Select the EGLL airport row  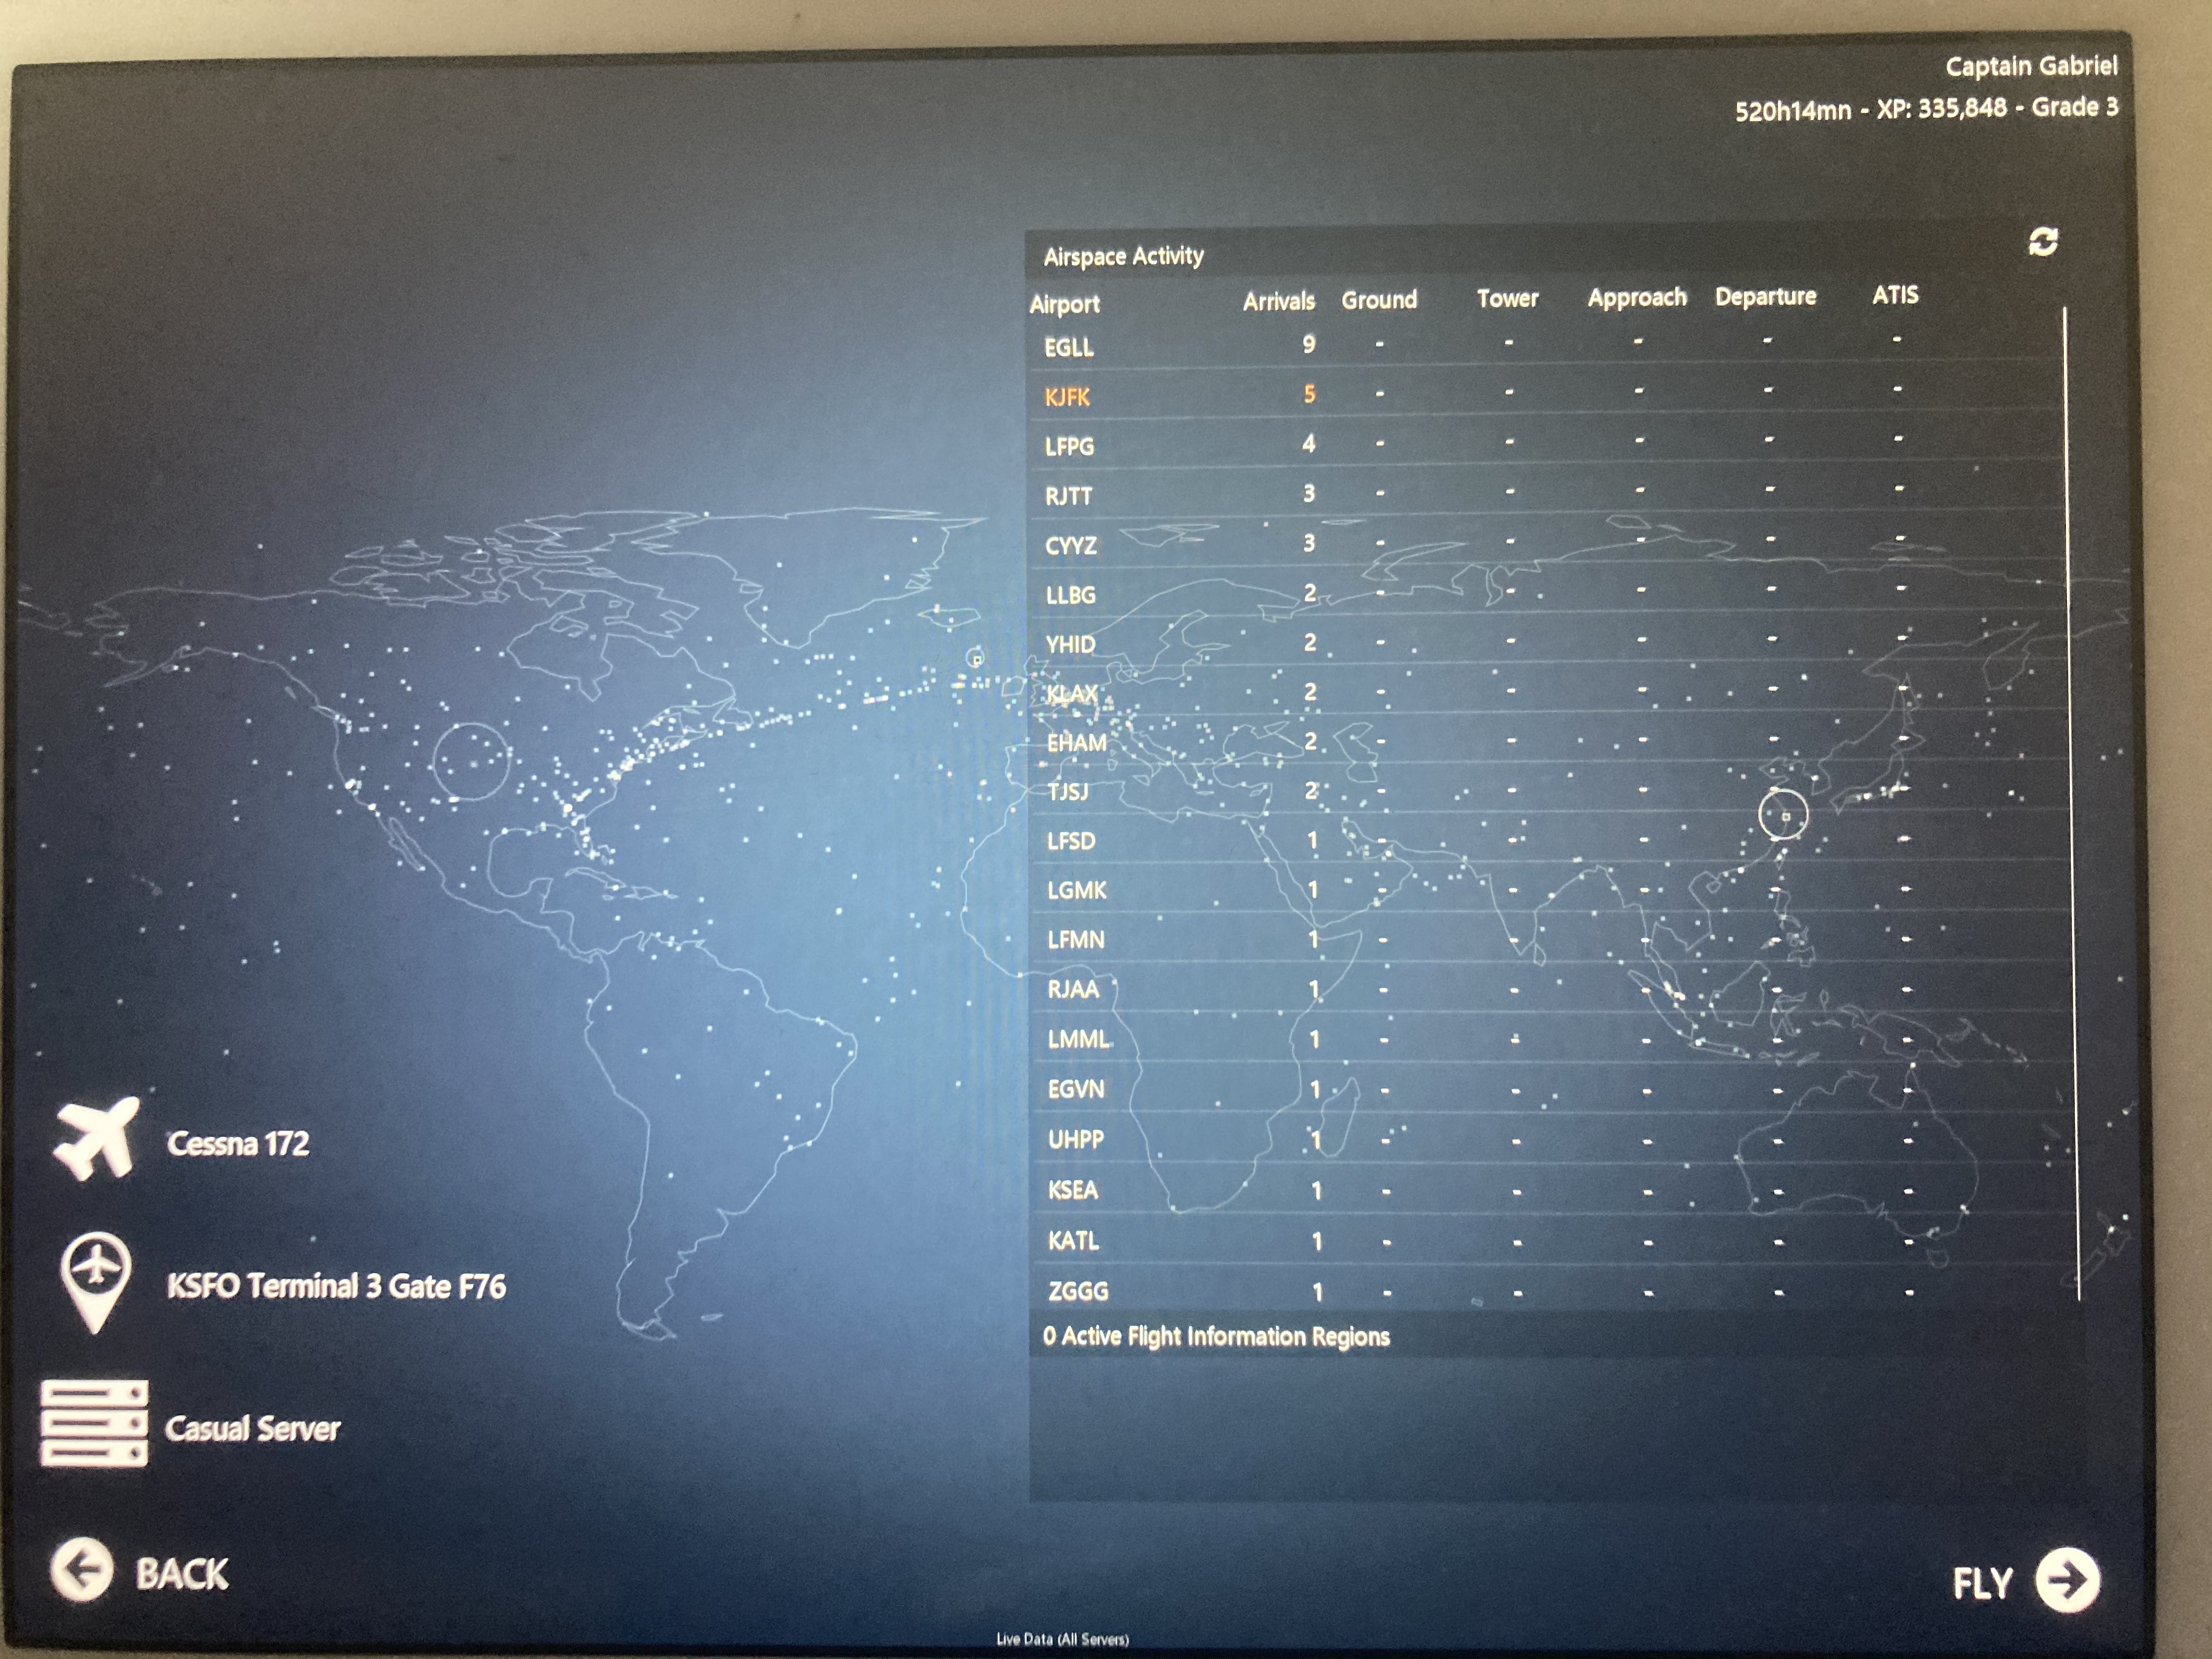1069,347
